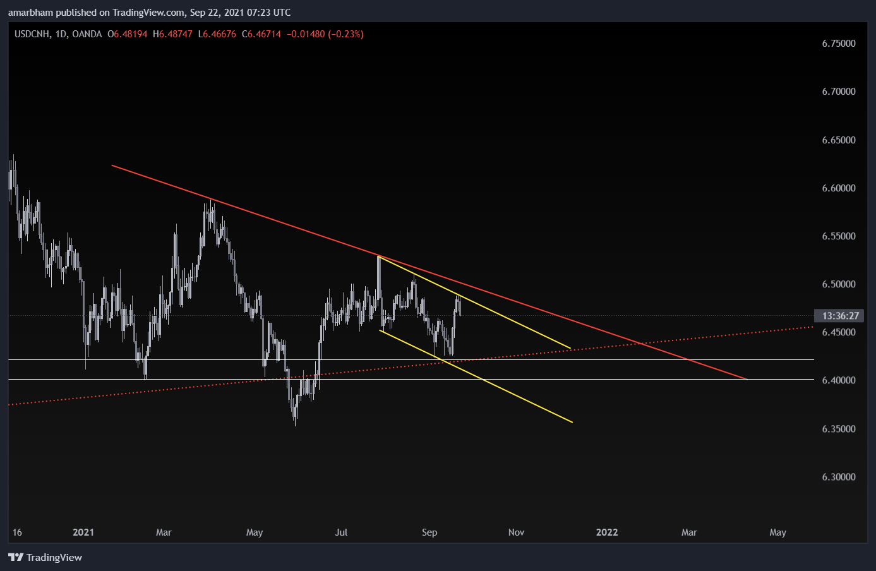
Task: Click the 6.35000 price axis label
Action: (839, 429)
